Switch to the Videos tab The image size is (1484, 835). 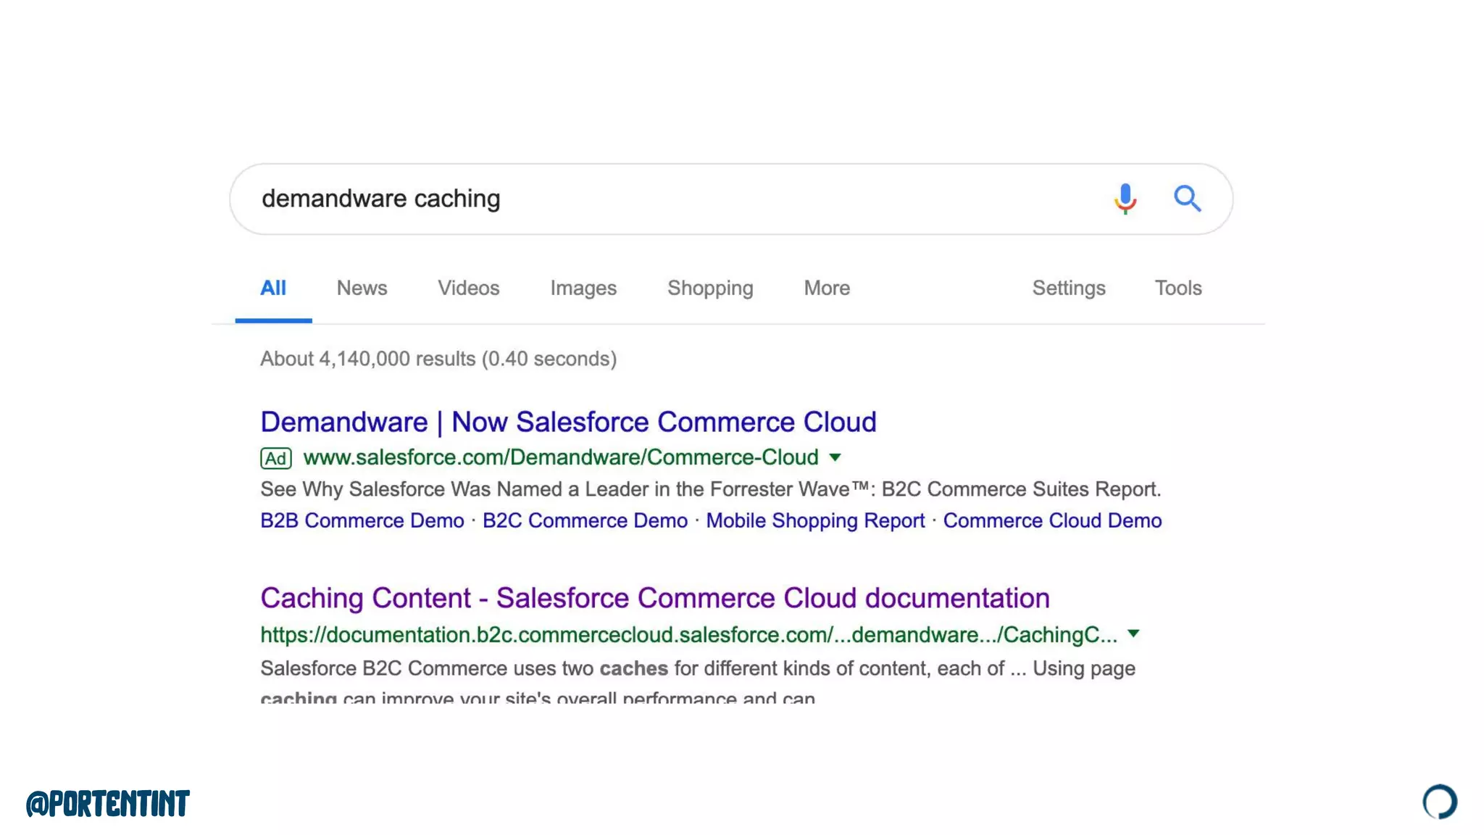tap(468, 288)
